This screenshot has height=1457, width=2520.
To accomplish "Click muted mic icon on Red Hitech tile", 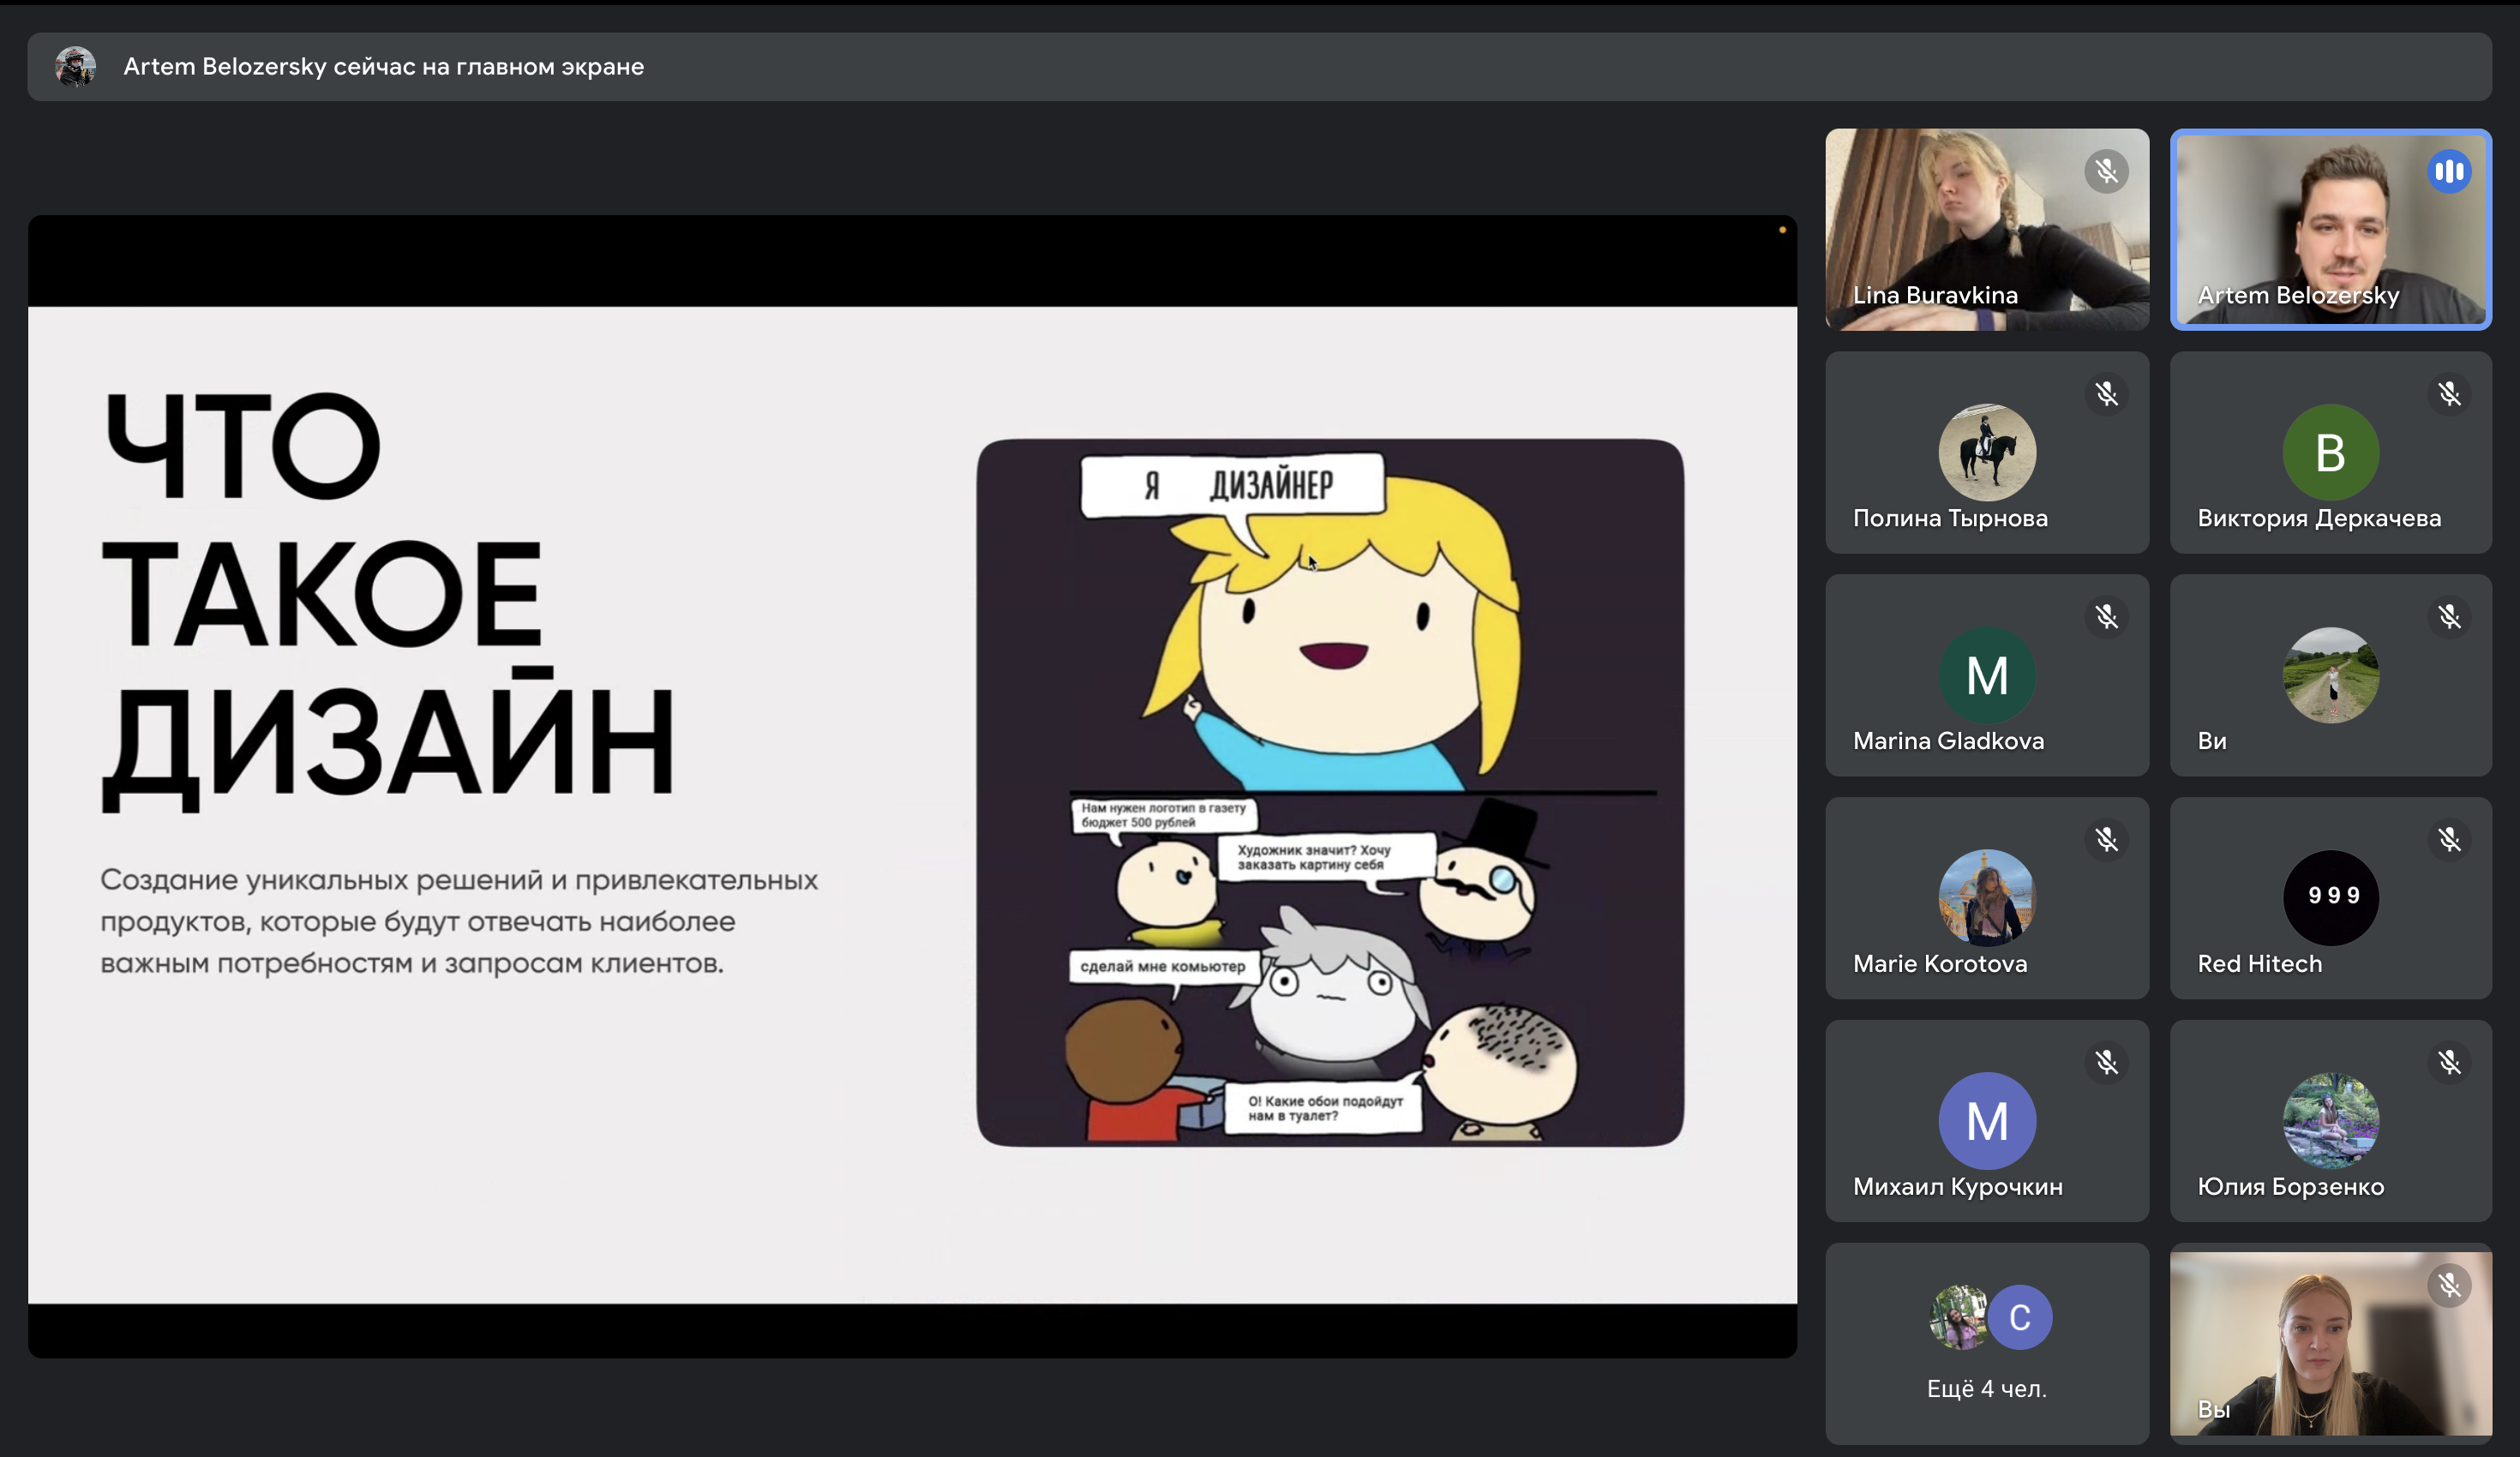I will pos(2449,840).
